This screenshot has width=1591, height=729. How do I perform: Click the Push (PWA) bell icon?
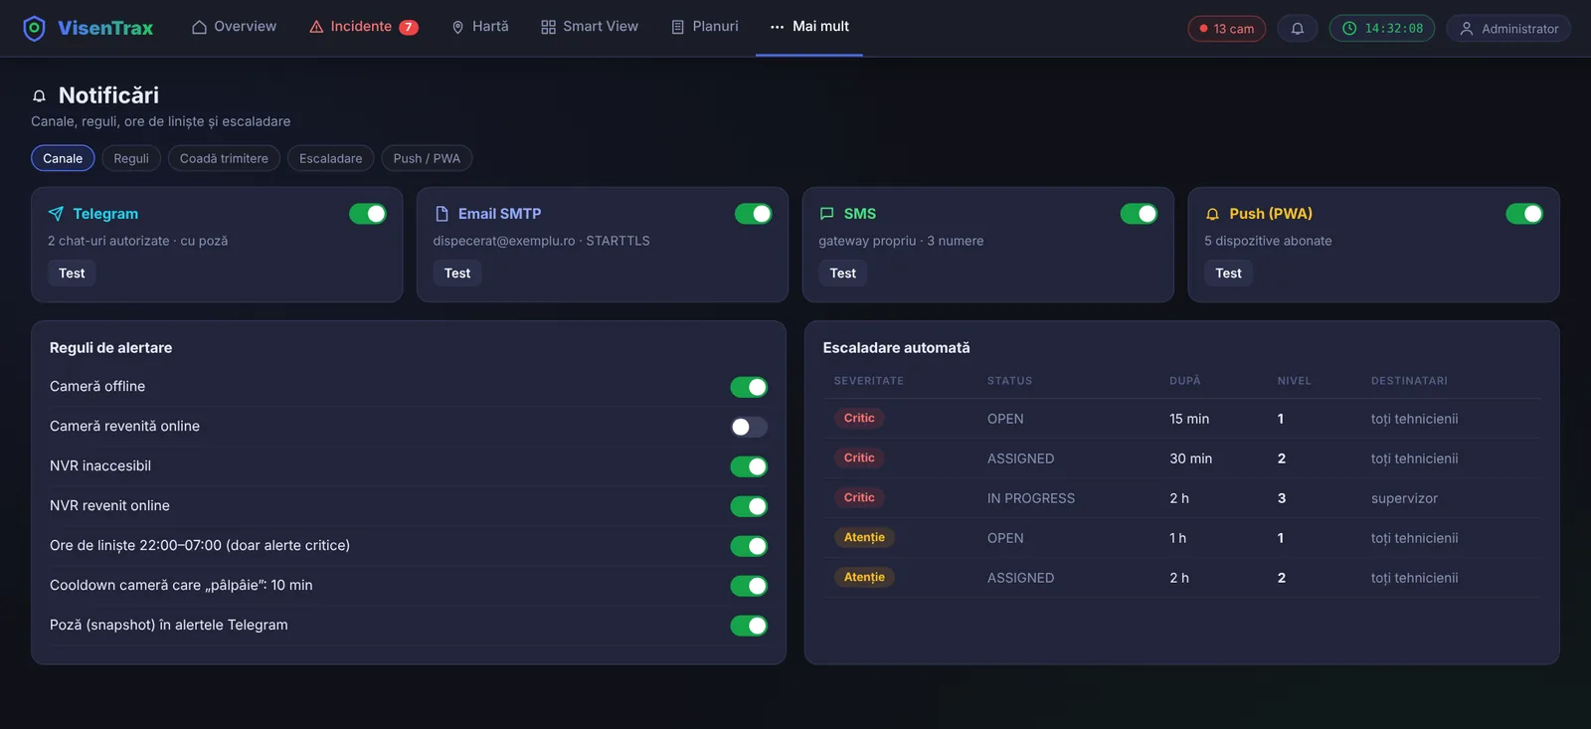tap(1212, 214)
